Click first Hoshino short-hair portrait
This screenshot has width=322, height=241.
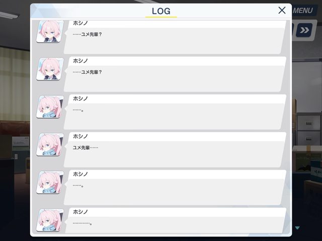(x=50, y=31)
